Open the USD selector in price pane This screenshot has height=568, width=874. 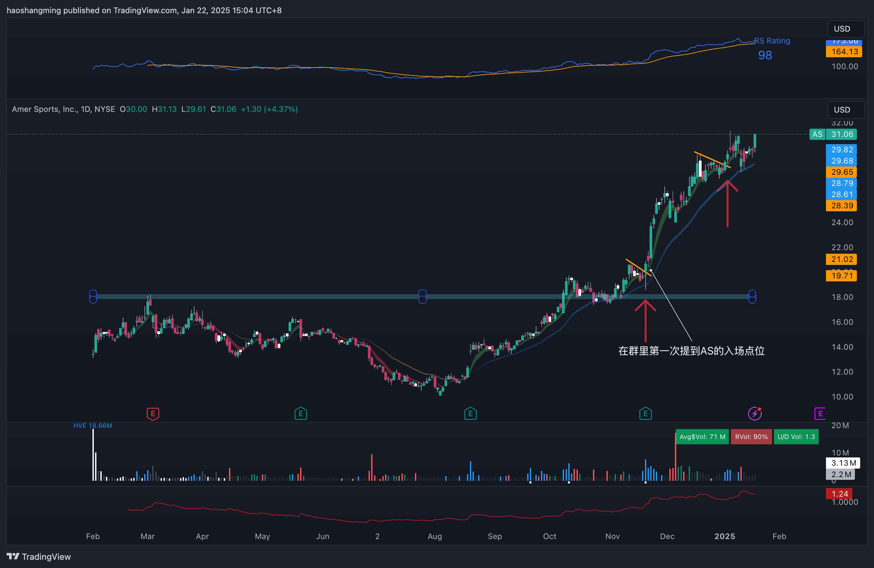click(846, 110)
